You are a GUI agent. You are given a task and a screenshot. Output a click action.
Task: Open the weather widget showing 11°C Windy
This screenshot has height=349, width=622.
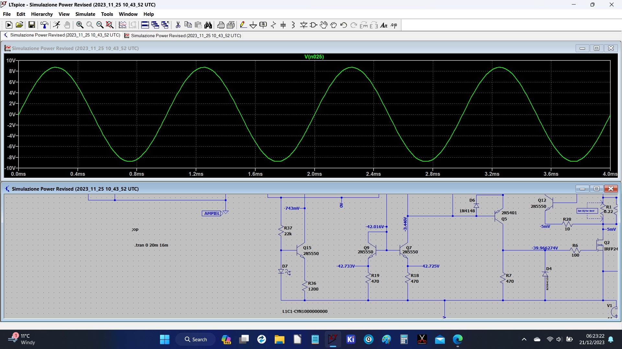[22, 339]
